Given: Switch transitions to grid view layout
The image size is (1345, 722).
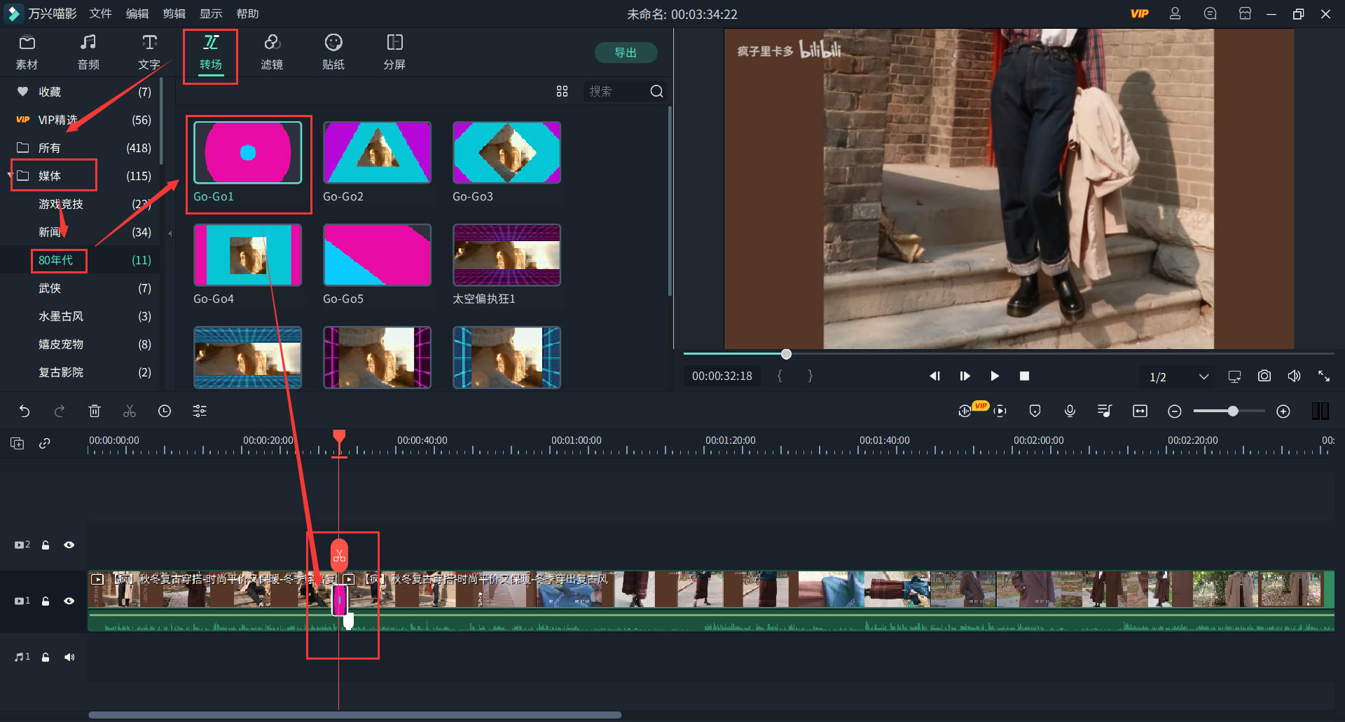Looking at the screenshot, I should click(x=562, y=91).
